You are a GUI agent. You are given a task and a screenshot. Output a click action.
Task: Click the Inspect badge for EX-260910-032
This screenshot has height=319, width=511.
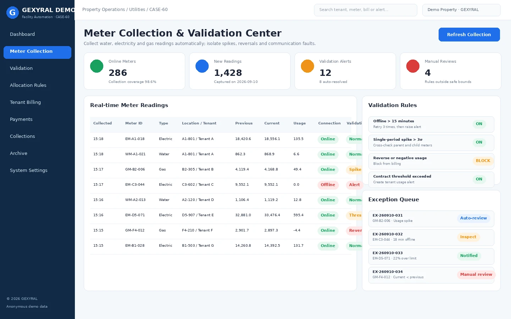click(x=468, y=237)
